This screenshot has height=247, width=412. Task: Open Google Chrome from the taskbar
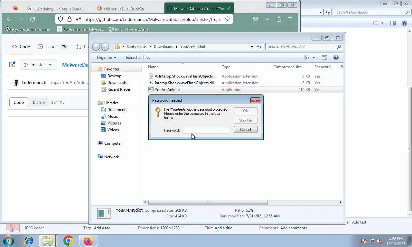tap(68, 241)
